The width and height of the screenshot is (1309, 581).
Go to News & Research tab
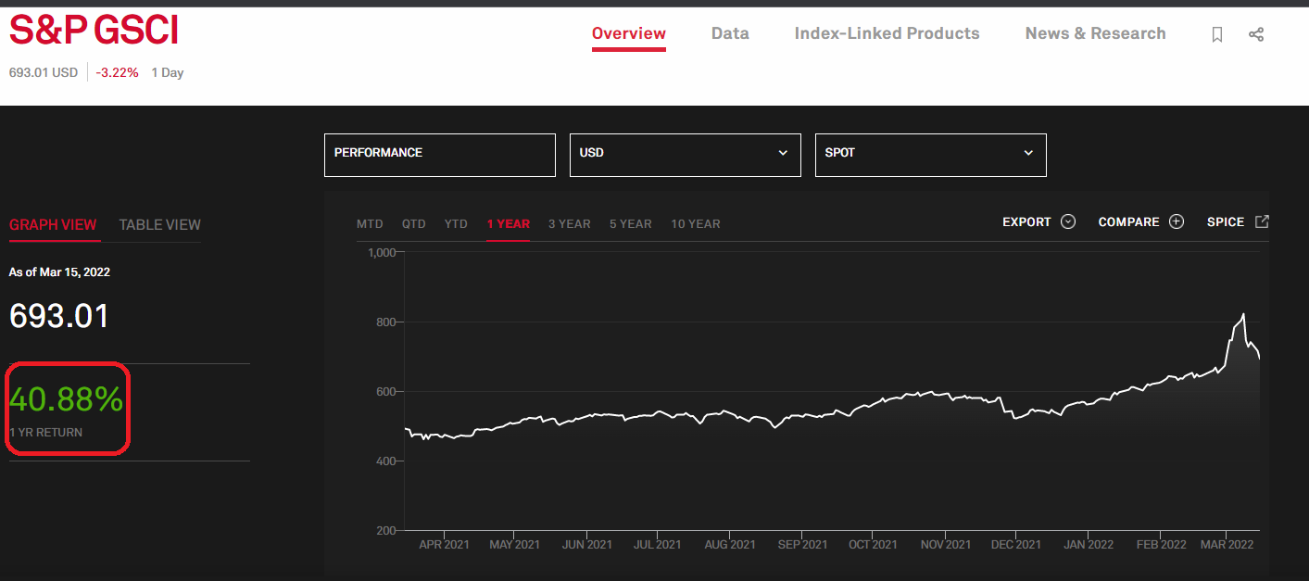click(x=1095, y=33)
